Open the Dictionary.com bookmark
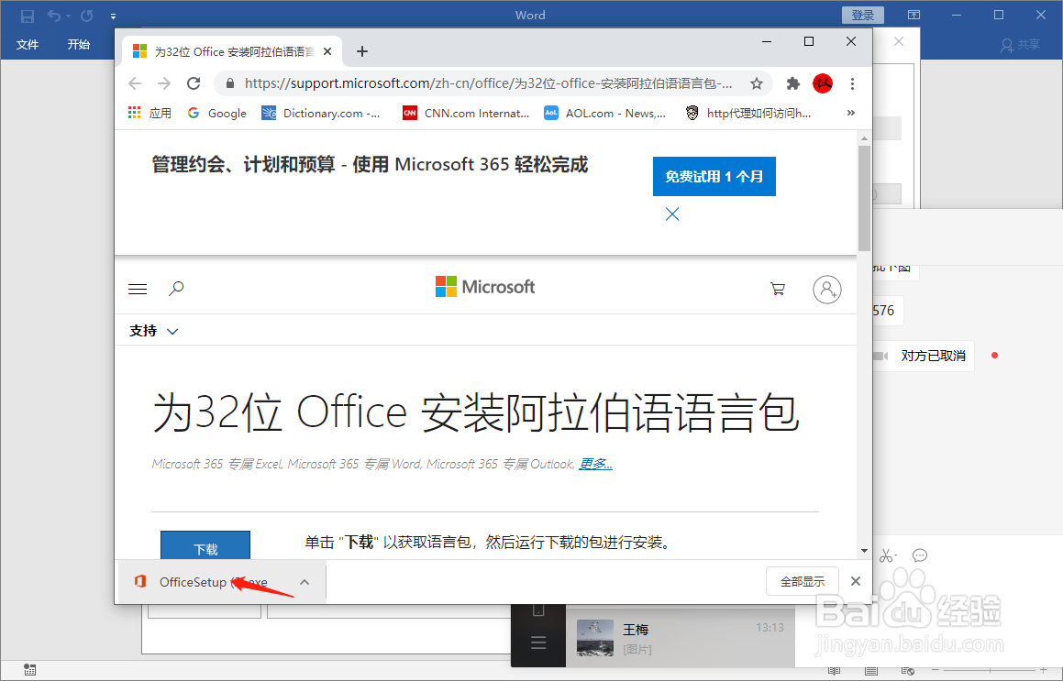The height and width of the screenshot is (681, 1063). click(x=321, y=113)
